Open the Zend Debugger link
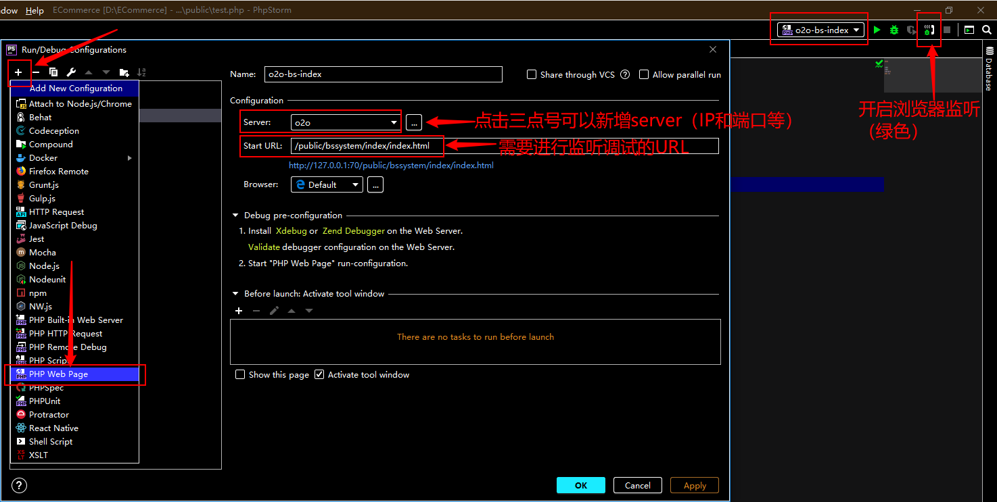This screenshot has height=502, width=997. click(x=354, y=231)
